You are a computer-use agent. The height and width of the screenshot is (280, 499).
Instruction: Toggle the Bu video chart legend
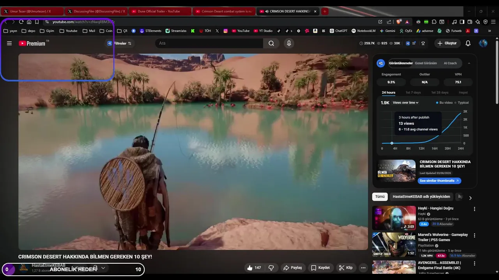pyautogui.click(x=444, y=103)
